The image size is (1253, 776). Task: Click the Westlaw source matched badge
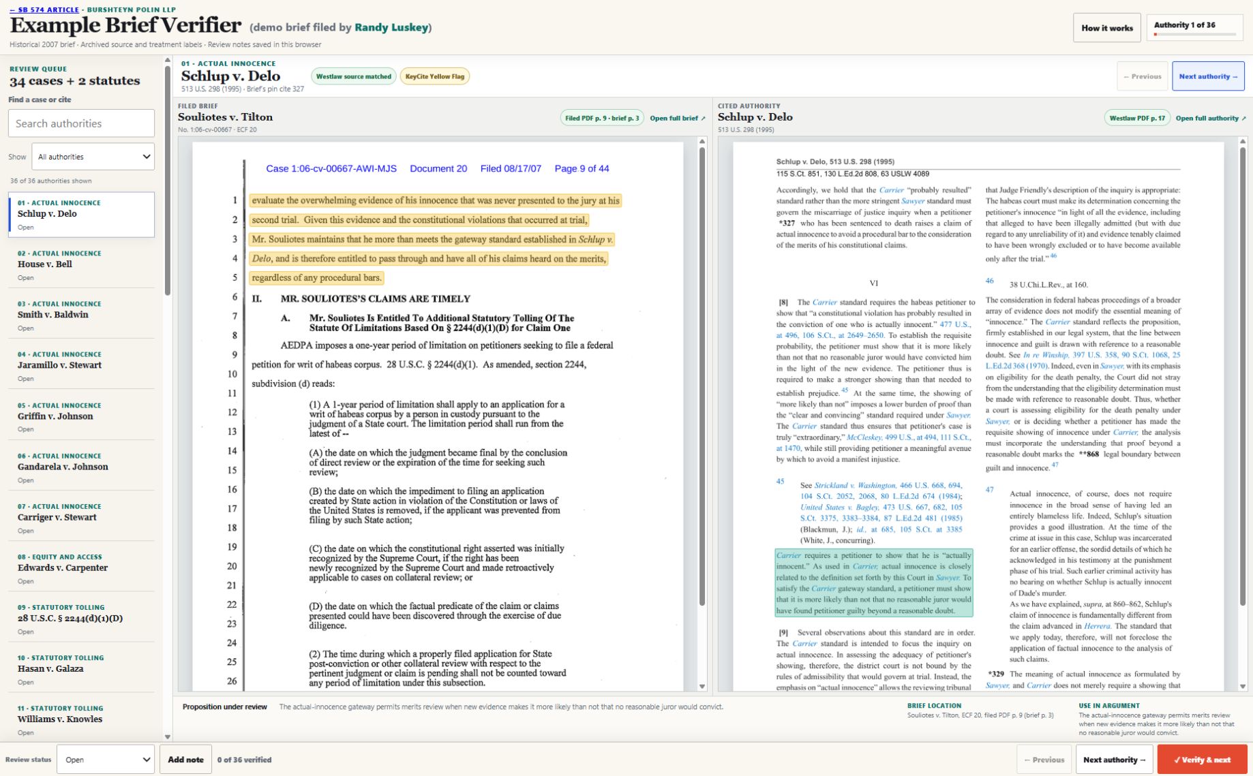[x=353, y=76]
